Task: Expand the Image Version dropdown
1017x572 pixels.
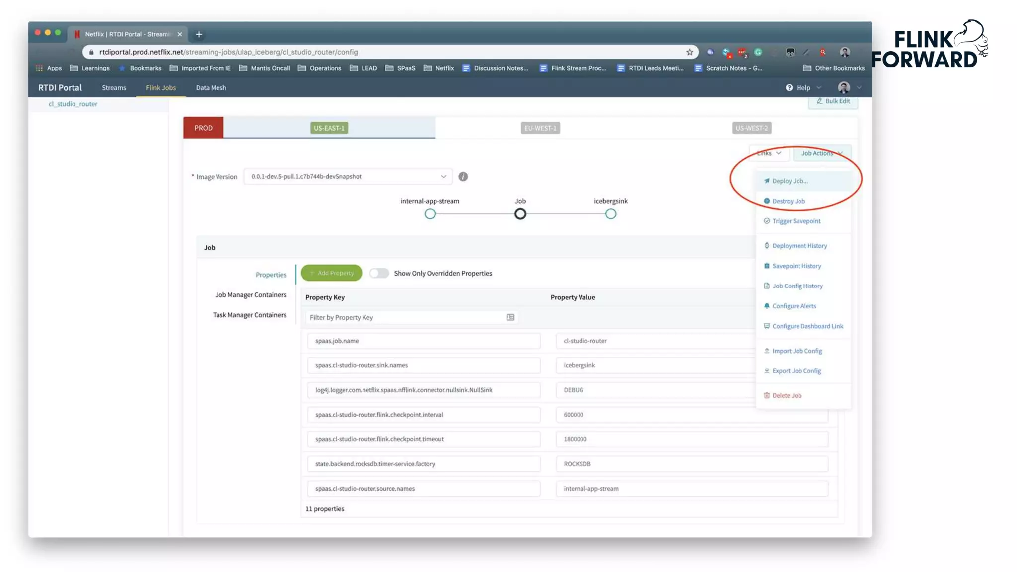Action: (443, 177)
